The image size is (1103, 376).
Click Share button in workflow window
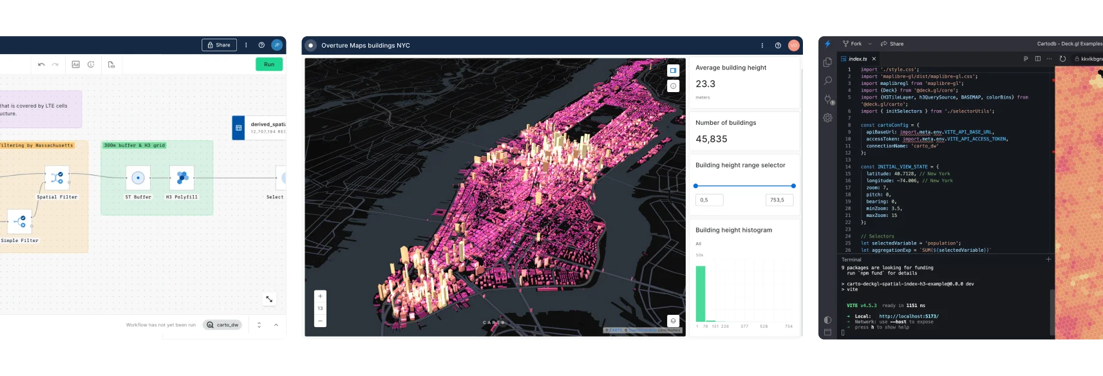tap(218, 45)
